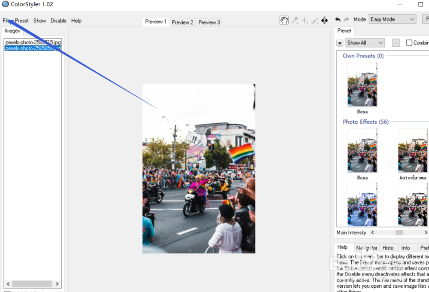The width and height of the screenshot is (429, 292).
Task: Click the Photo Effects (56) heading
Action: (x=366, y=122)
